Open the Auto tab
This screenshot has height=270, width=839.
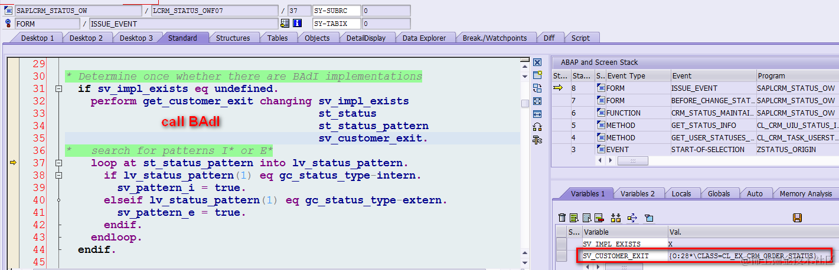pyautogui.click(x=755, y=193)
